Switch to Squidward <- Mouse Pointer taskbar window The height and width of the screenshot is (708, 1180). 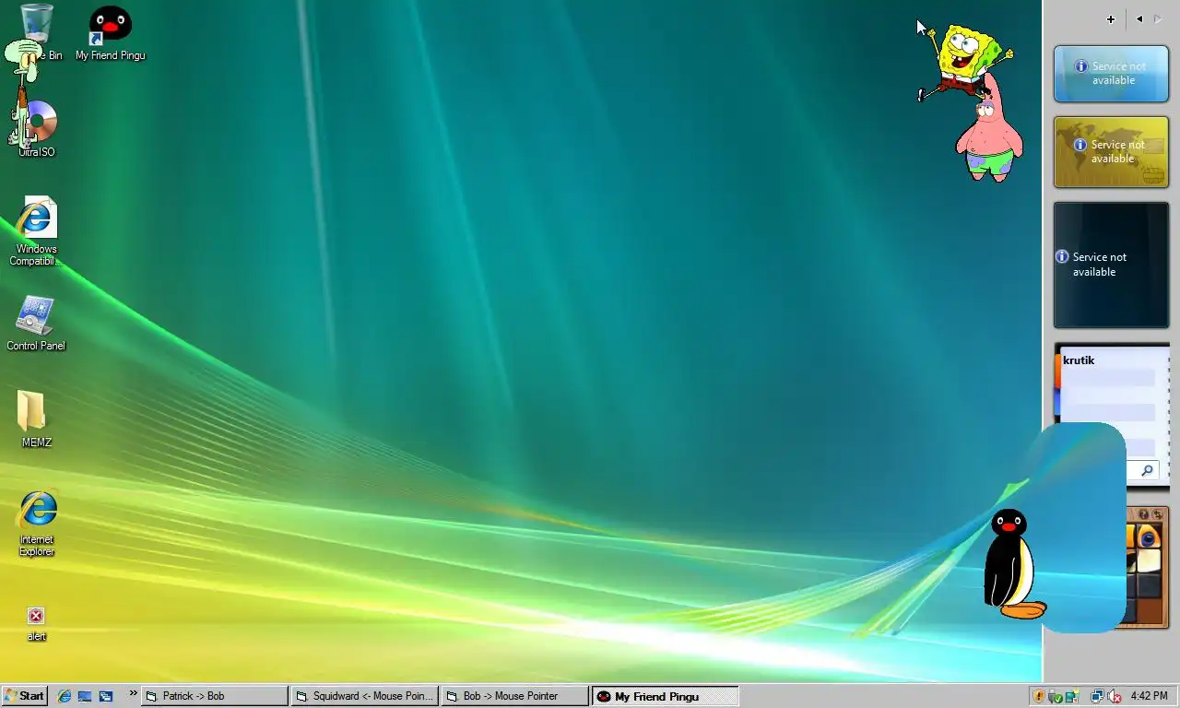point(365,696)
